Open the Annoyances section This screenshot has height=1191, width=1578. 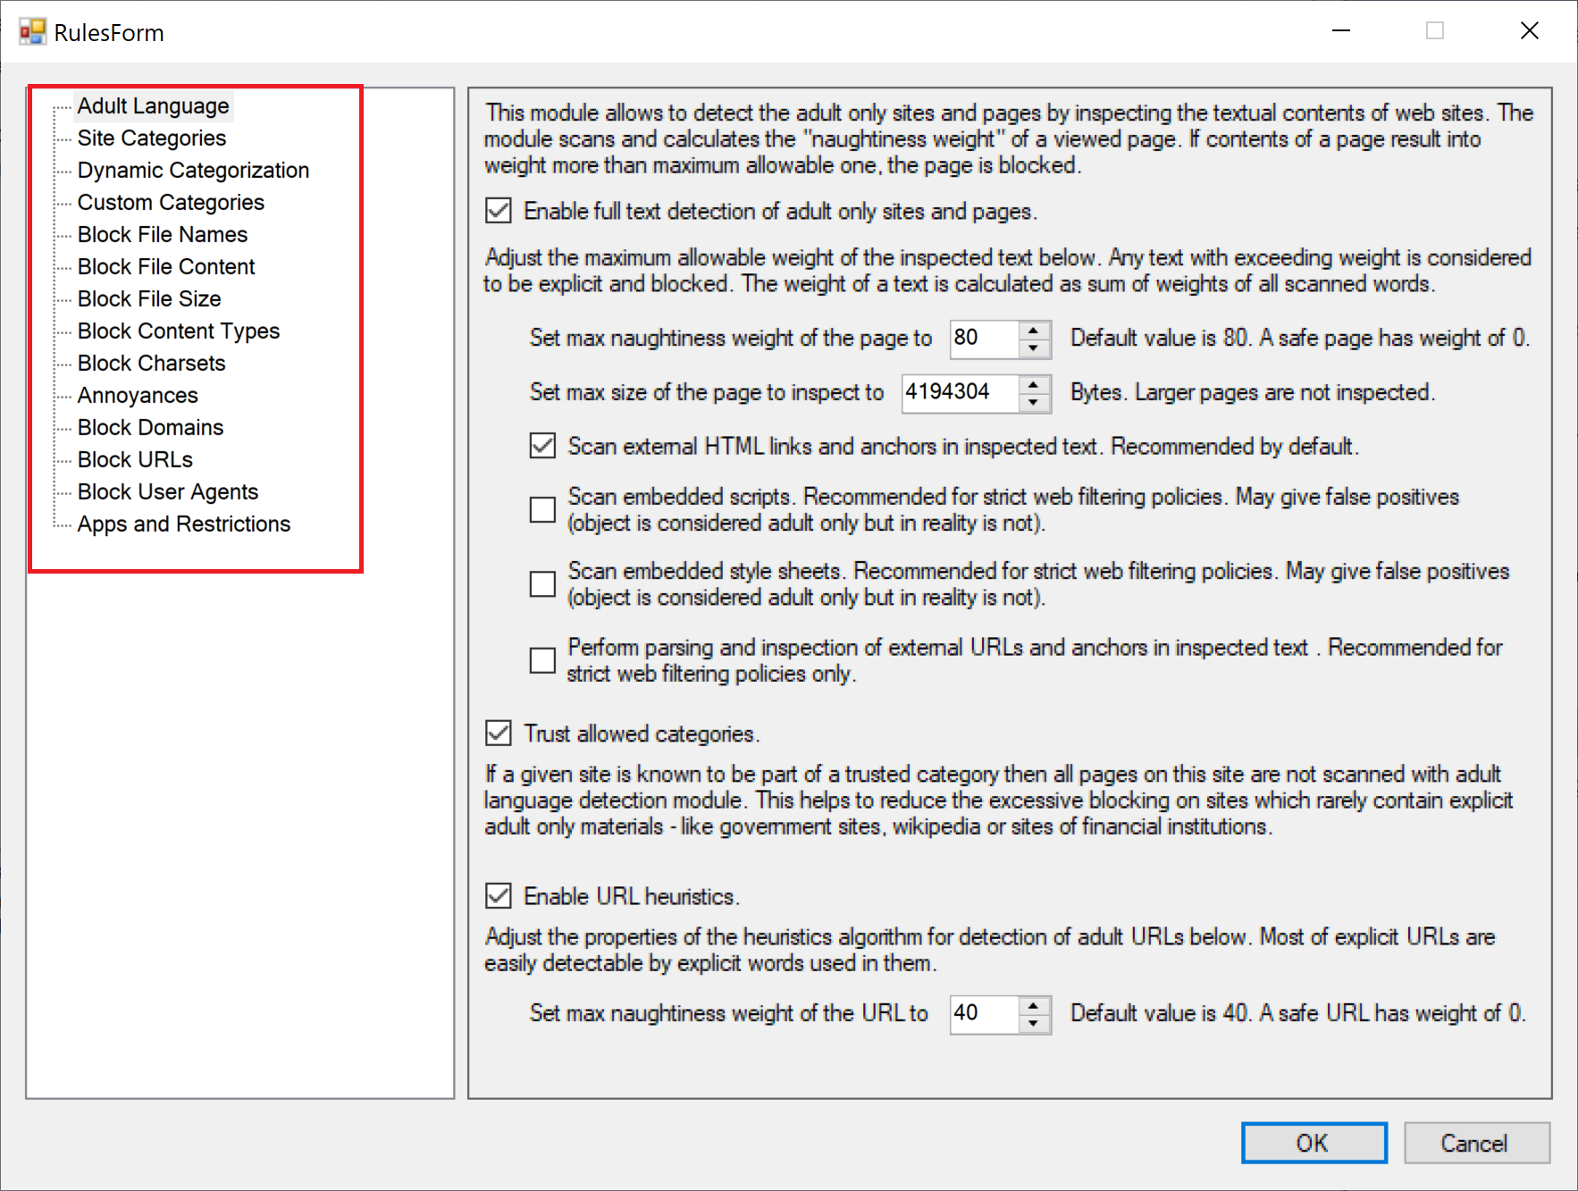click(x=138, y=396)
